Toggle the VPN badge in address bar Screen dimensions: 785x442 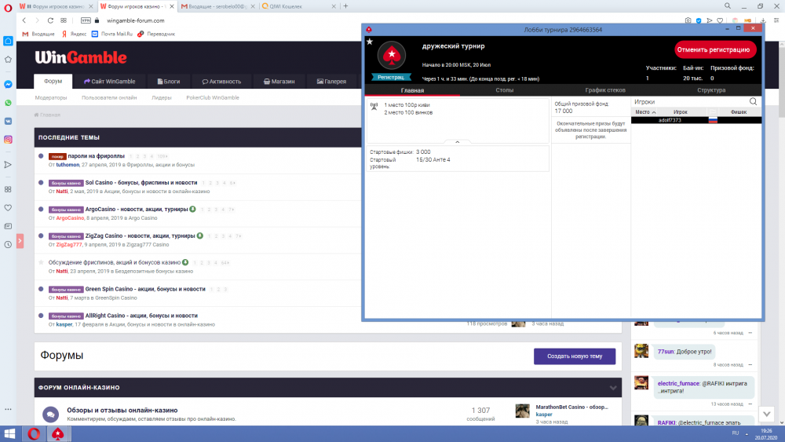tap(86, 20)
